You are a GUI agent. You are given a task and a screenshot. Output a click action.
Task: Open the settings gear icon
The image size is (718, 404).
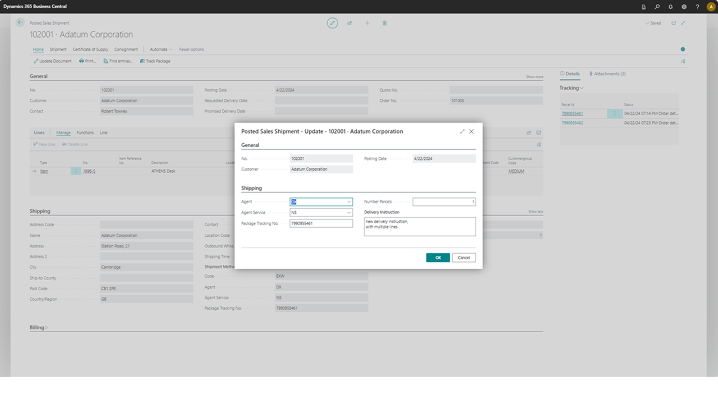point(684,7)
